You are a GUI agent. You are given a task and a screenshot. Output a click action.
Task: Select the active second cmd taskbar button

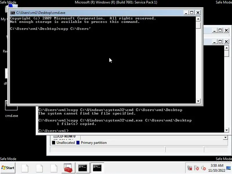97,168
